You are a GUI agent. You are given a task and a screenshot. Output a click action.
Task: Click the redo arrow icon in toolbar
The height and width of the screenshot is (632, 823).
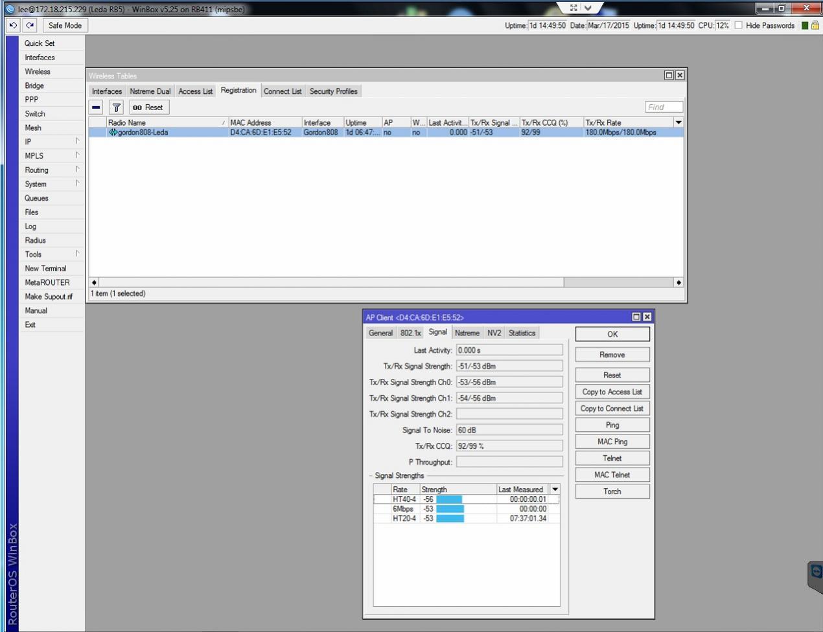[x=30, y=25]
